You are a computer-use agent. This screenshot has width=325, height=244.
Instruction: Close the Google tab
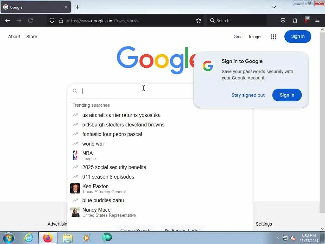click(x=65, y=7)
